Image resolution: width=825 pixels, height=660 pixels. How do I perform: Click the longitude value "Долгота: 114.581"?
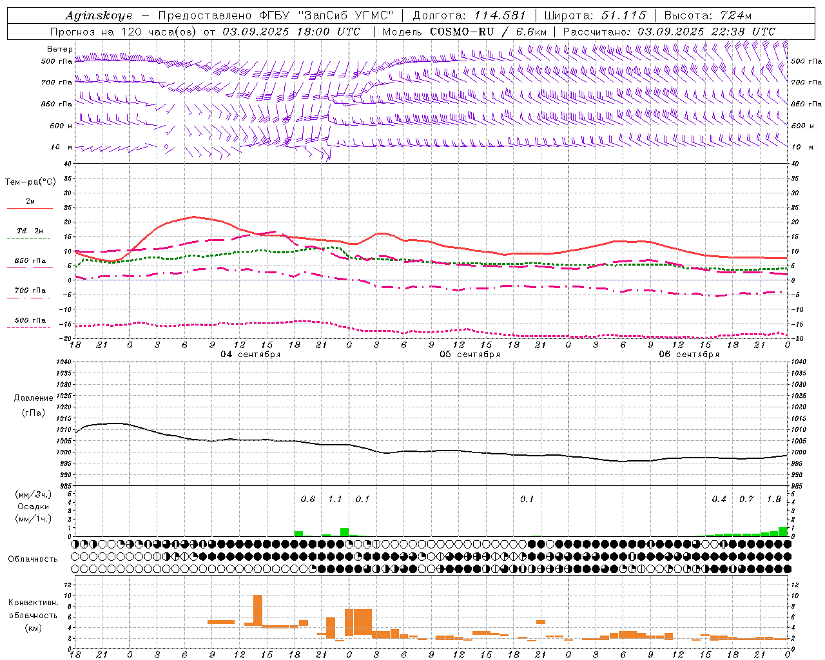[469, 15]
